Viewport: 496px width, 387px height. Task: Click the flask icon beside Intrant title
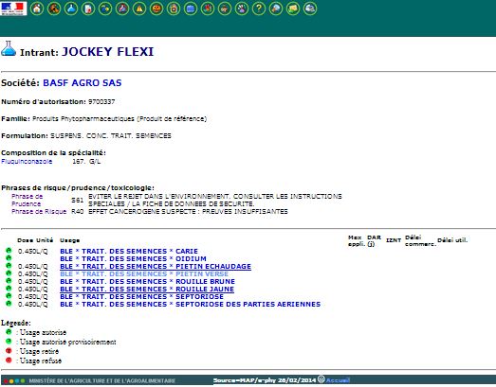[9, 48]
